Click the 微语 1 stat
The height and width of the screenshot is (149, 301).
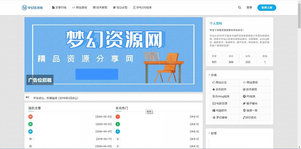pyautogui.click(x=265, y=59)
